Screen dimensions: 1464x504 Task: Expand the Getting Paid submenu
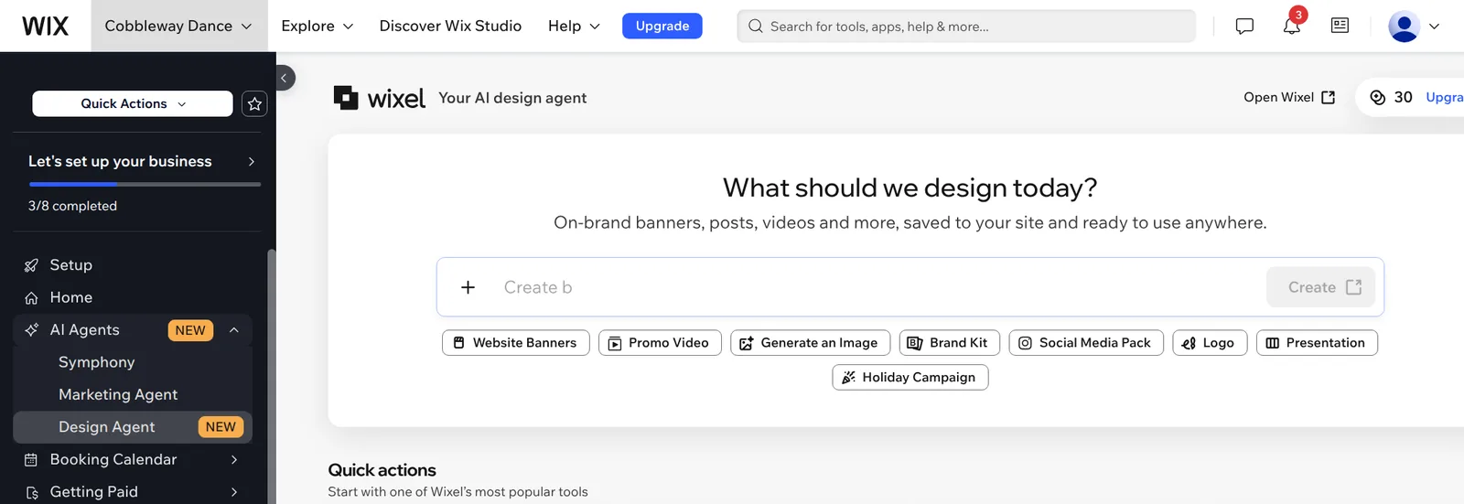234,492
